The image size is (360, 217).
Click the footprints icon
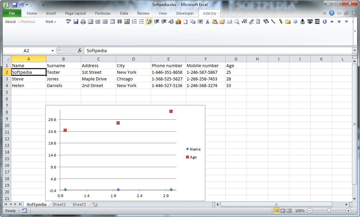point(266,22)
